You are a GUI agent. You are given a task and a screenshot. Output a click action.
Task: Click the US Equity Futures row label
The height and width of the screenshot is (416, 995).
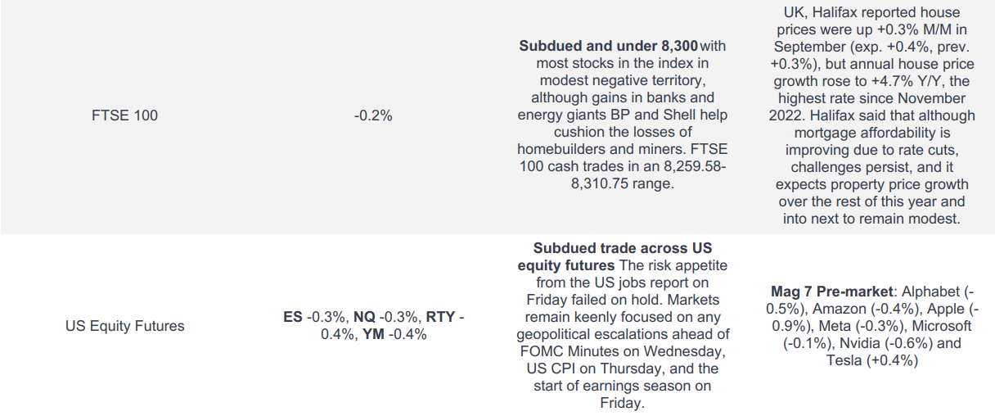coord(124,326)
